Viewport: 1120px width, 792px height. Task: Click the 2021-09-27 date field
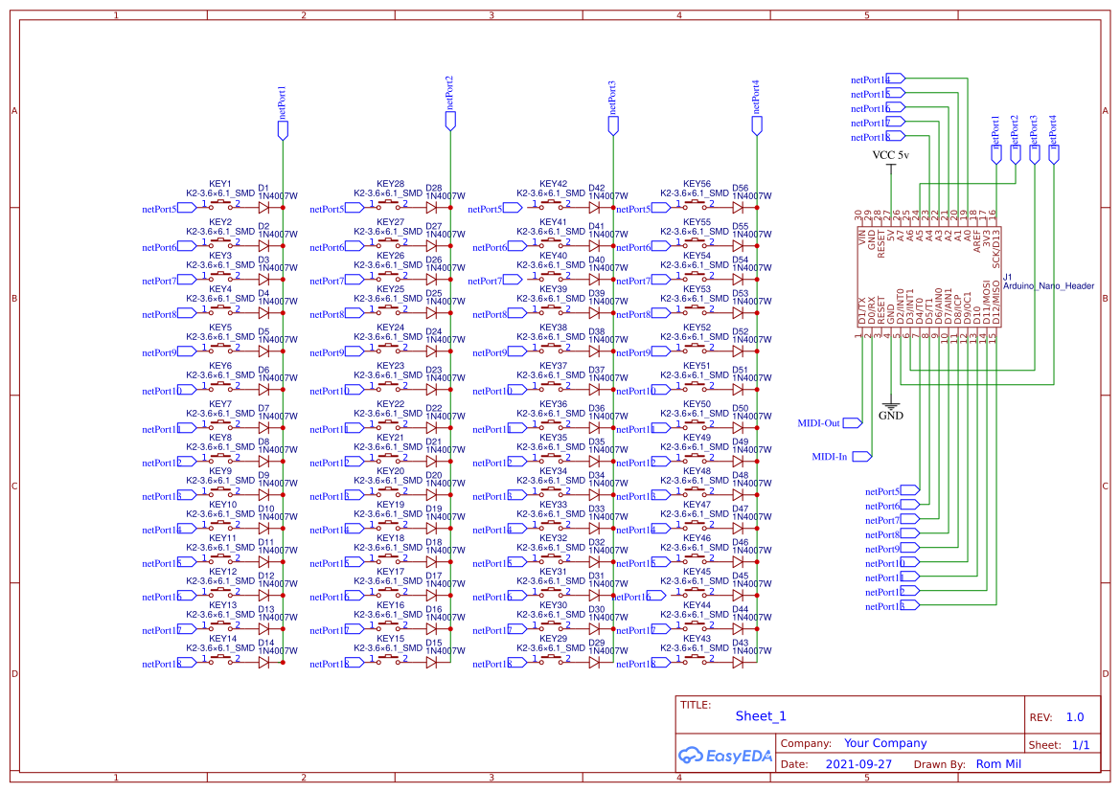(857, 763)
